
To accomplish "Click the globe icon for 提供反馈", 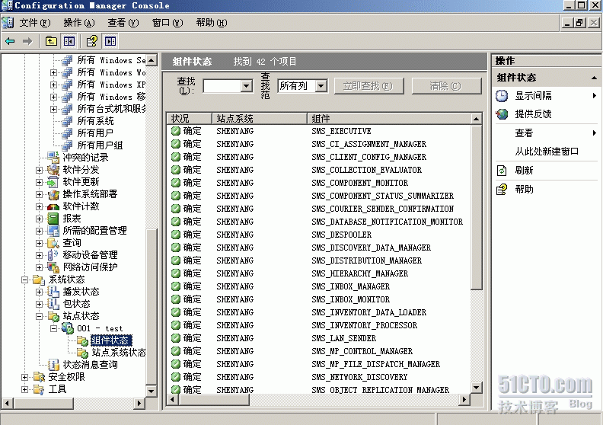I will [x=502, y=114].
